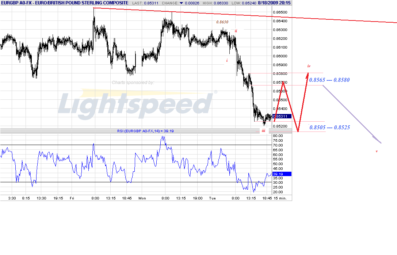
Task: Click the red wave label iii
Action: point(264,131)
